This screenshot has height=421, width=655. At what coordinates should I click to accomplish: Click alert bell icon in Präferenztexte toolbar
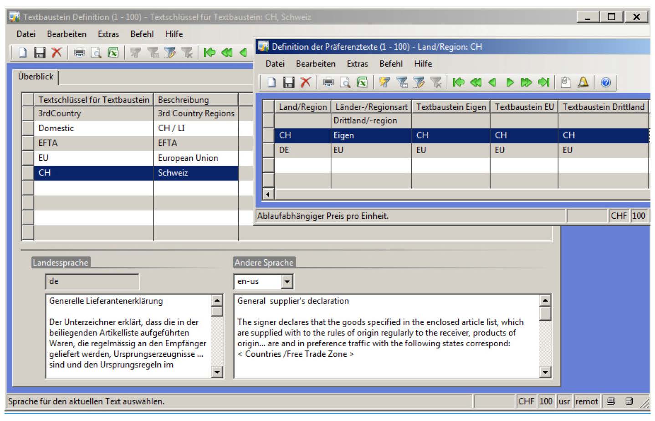583,82
